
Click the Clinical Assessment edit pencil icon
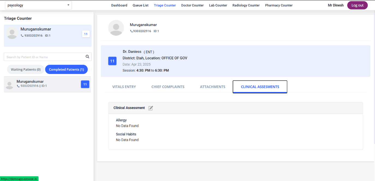[x=151, y=108]
